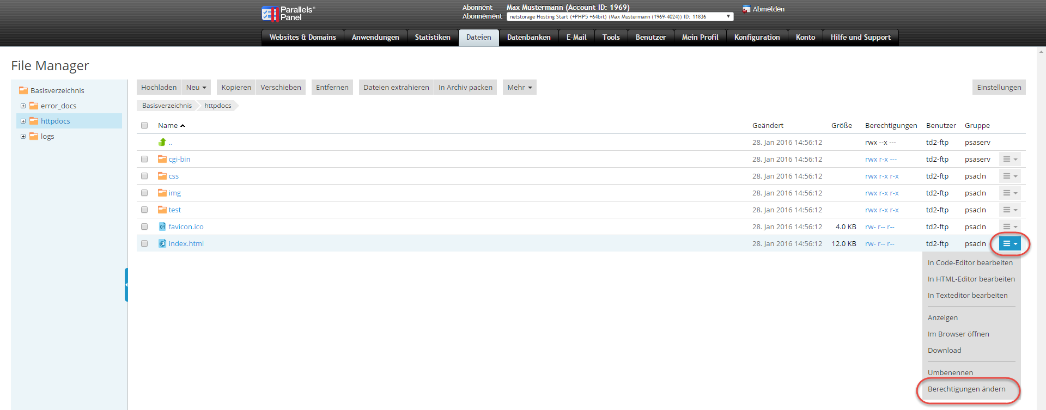The image size is (1046, 410).
Task: Click the Hochladen button
Action: [159, 87]
